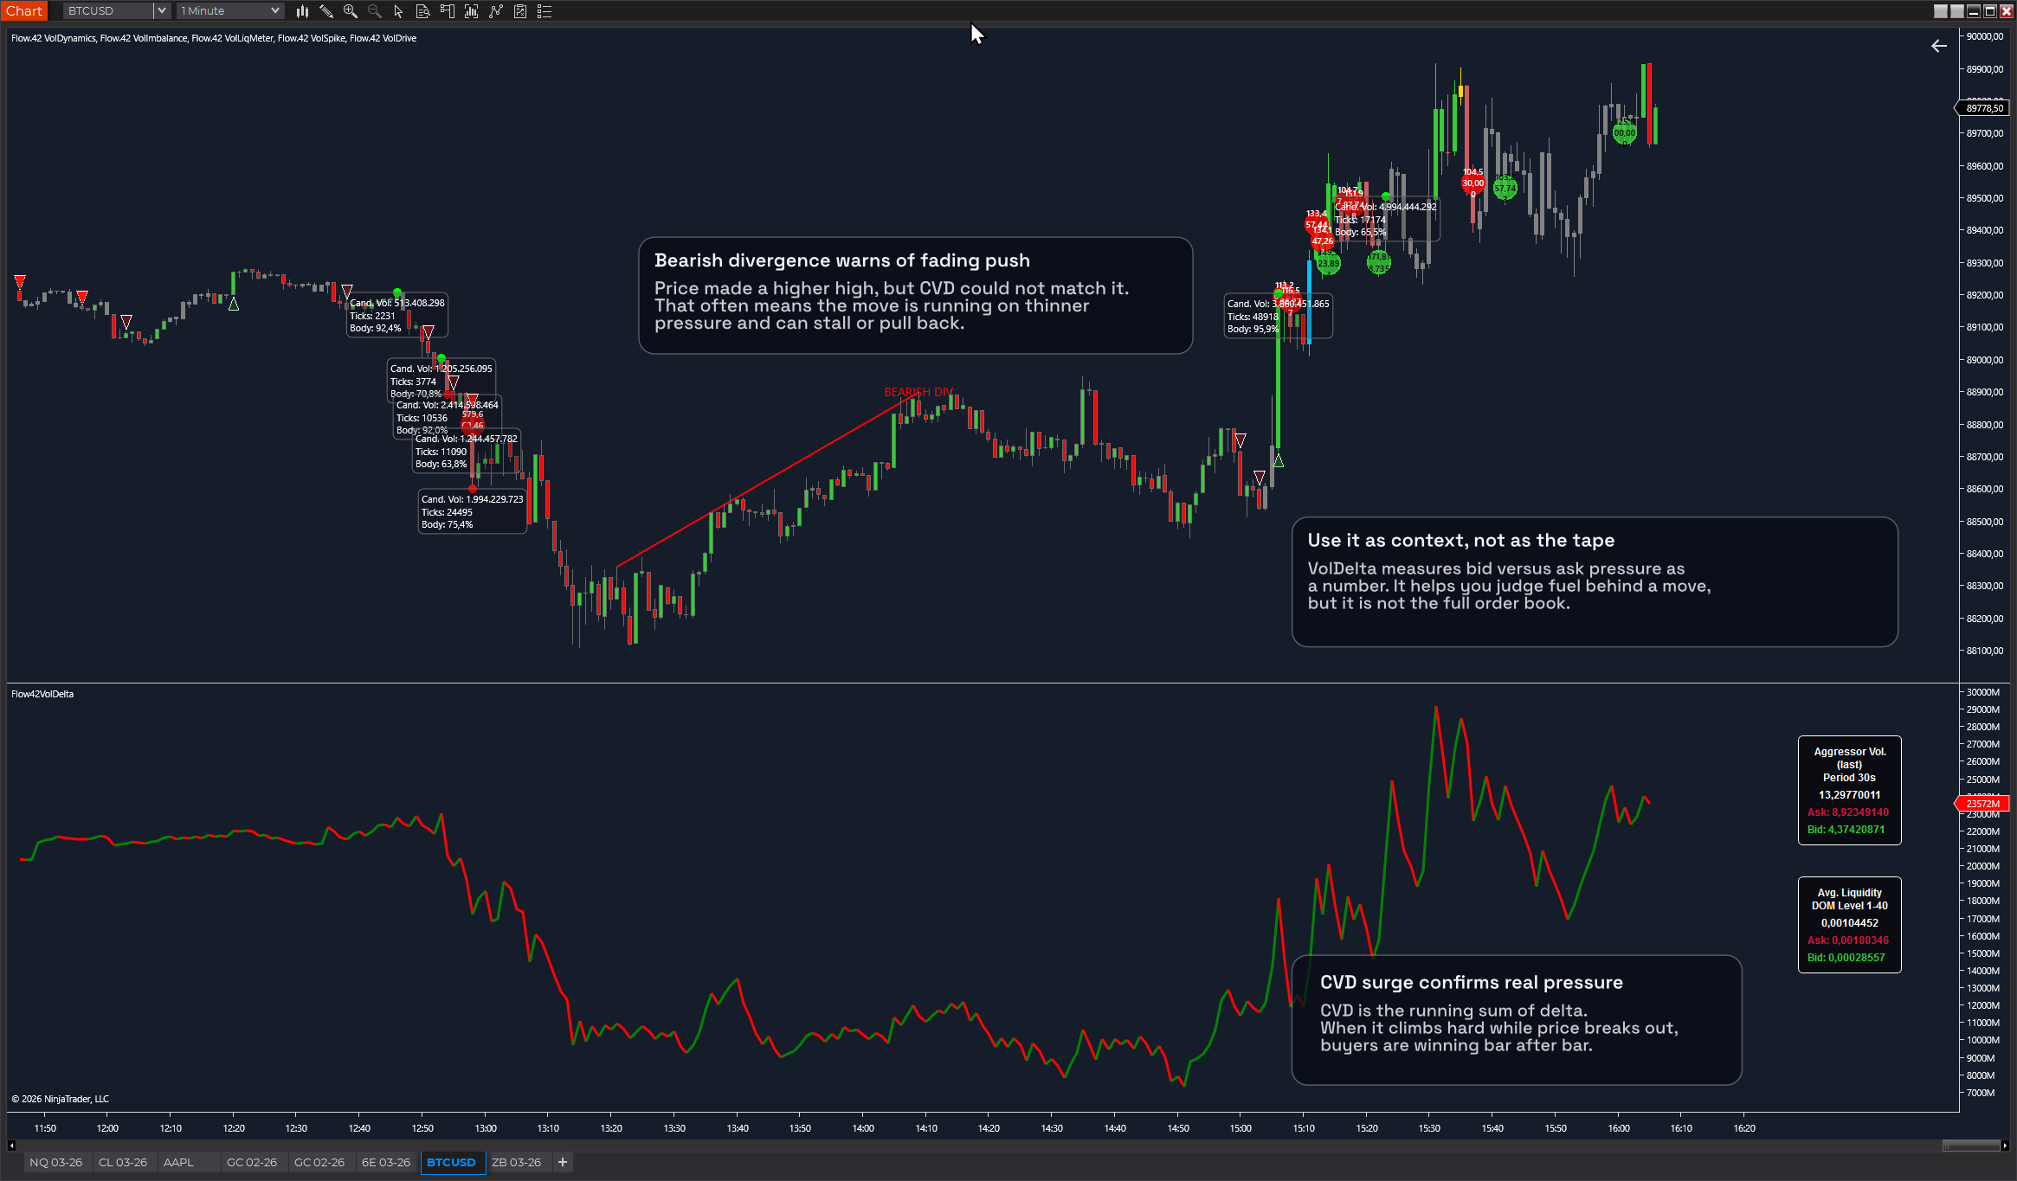Viewport: 2017px width, 1181px height.
Task: Click the Aggressor Vol. info box
Action: pyautogui.click(x=1849, y=790)
